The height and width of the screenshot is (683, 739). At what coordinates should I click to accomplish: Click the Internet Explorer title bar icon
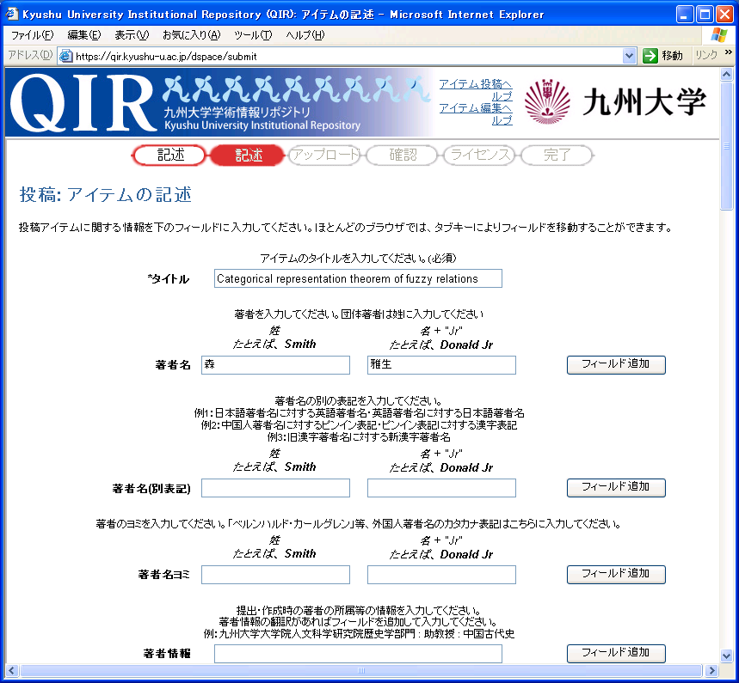click(x=11, y=14)
